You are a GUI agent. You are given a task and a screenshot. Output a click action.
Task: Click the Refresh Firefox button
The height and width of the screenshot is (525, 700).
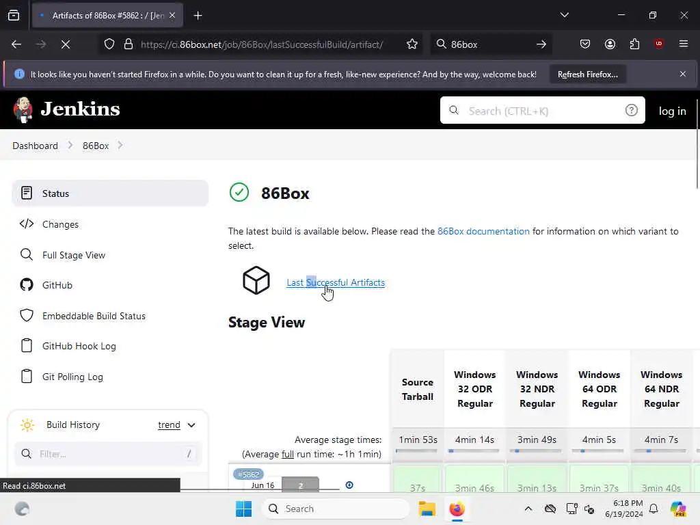coord(587,74)
